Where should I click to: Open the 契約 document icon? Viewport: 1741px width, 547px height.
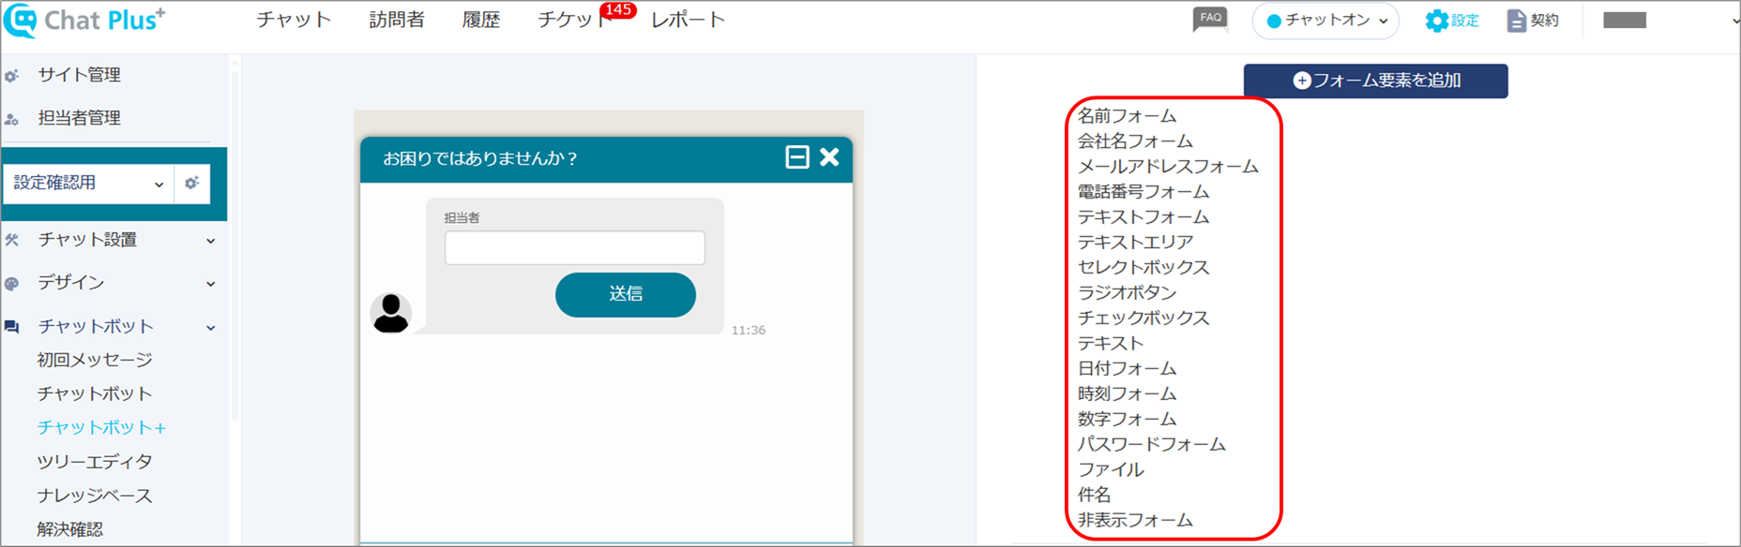click(1516, 21)
